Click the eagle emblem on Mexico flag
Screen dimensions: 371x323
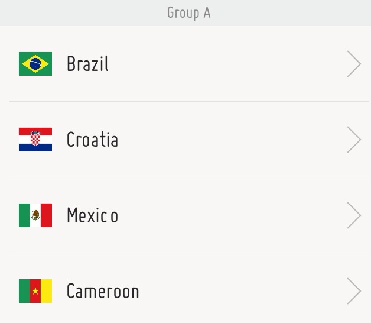click(35, 215)
